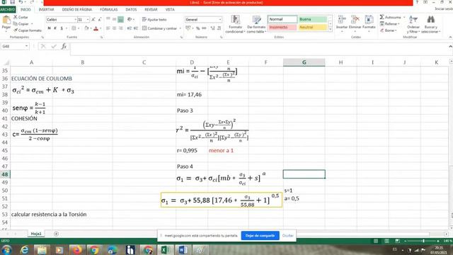Click the Ocultar link
Image resolution: width=453 pixels, height=255 pixels.
click(288, 236)
